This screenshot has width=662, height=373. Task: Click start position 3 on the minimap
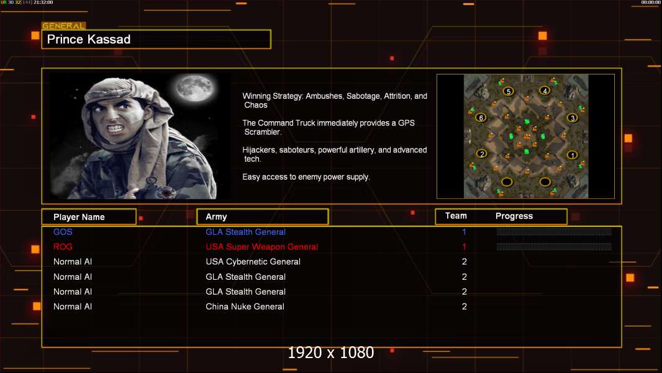click(572, 117)
